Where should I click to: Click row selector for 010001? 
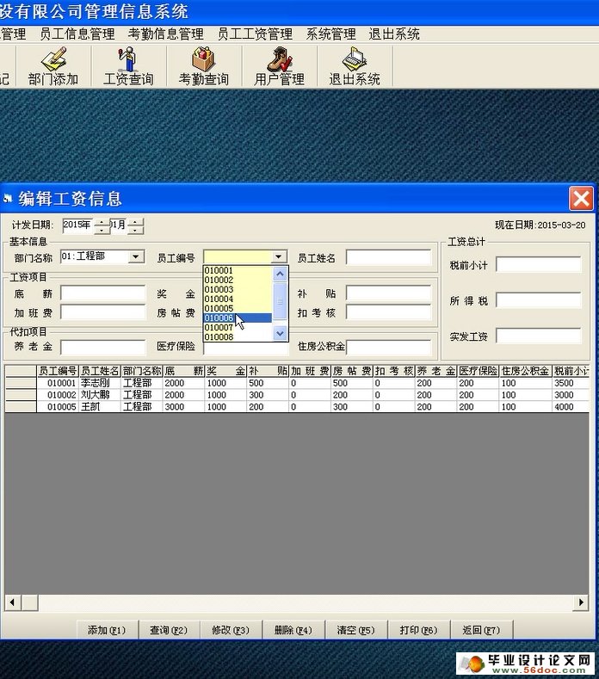21,383
